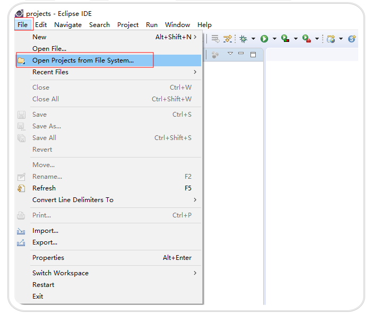Viewport: 381px width, 314px height.
Task: Open the External Tools dropdown arrow
Action: (317, 39)
